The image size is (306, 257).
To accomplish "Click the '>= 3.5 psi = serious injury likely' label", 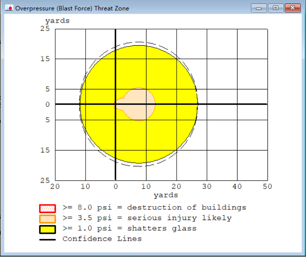I will [x=147, y=218].
